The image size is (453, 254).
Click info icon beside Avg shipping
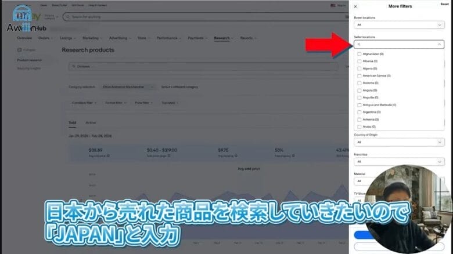[236, 156]
